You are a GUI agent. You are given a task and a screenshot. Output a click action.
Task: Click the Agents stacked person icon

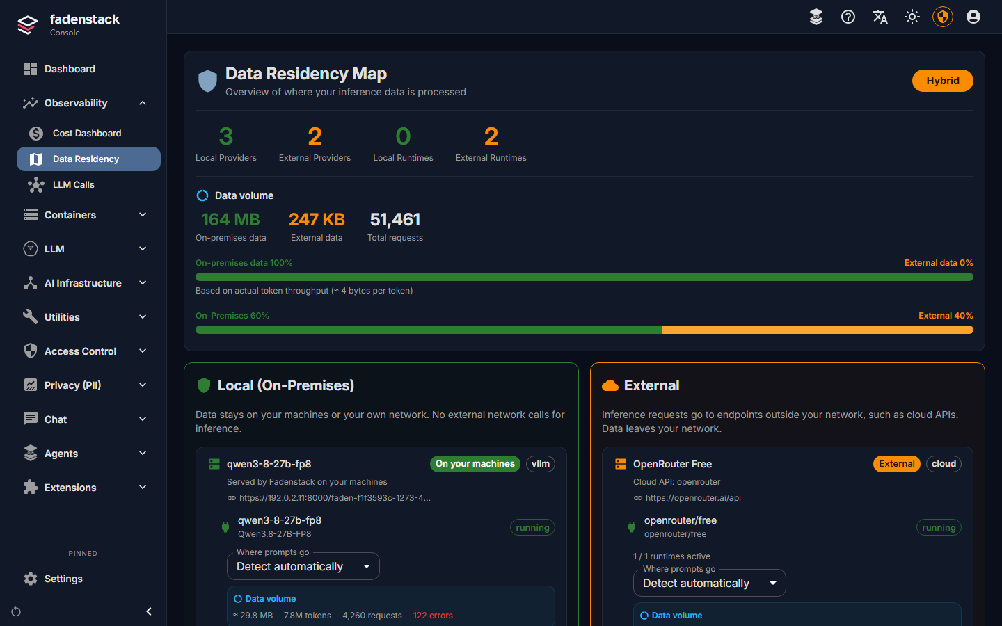click(31, 454)
